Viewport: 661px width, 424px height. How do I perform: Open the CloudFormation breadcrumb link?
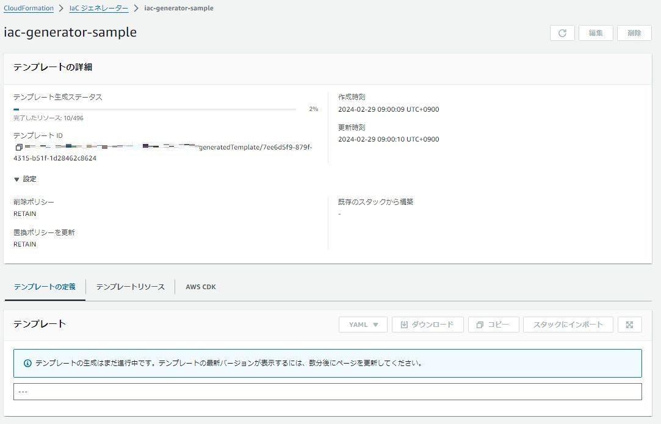pyautogui.click(x=29, y=8)
